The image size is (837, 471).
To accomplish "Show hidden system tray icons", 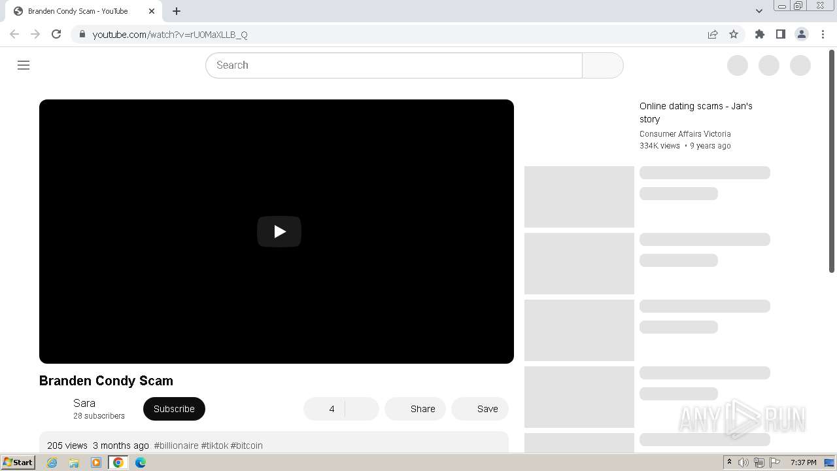I will tap(729, 462).
